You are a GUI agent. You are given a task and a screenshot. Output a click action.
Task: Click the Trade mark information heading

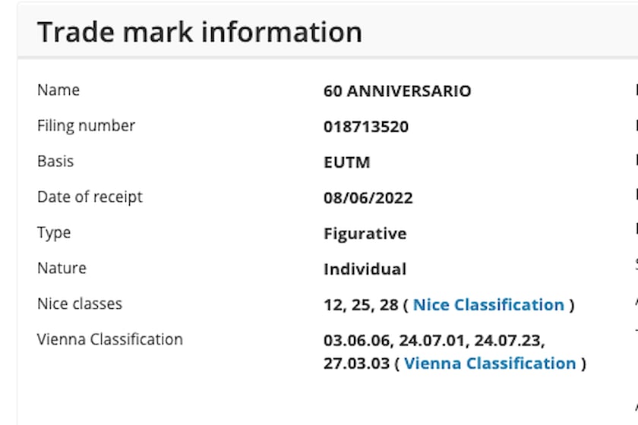click(x=200, y=32)
